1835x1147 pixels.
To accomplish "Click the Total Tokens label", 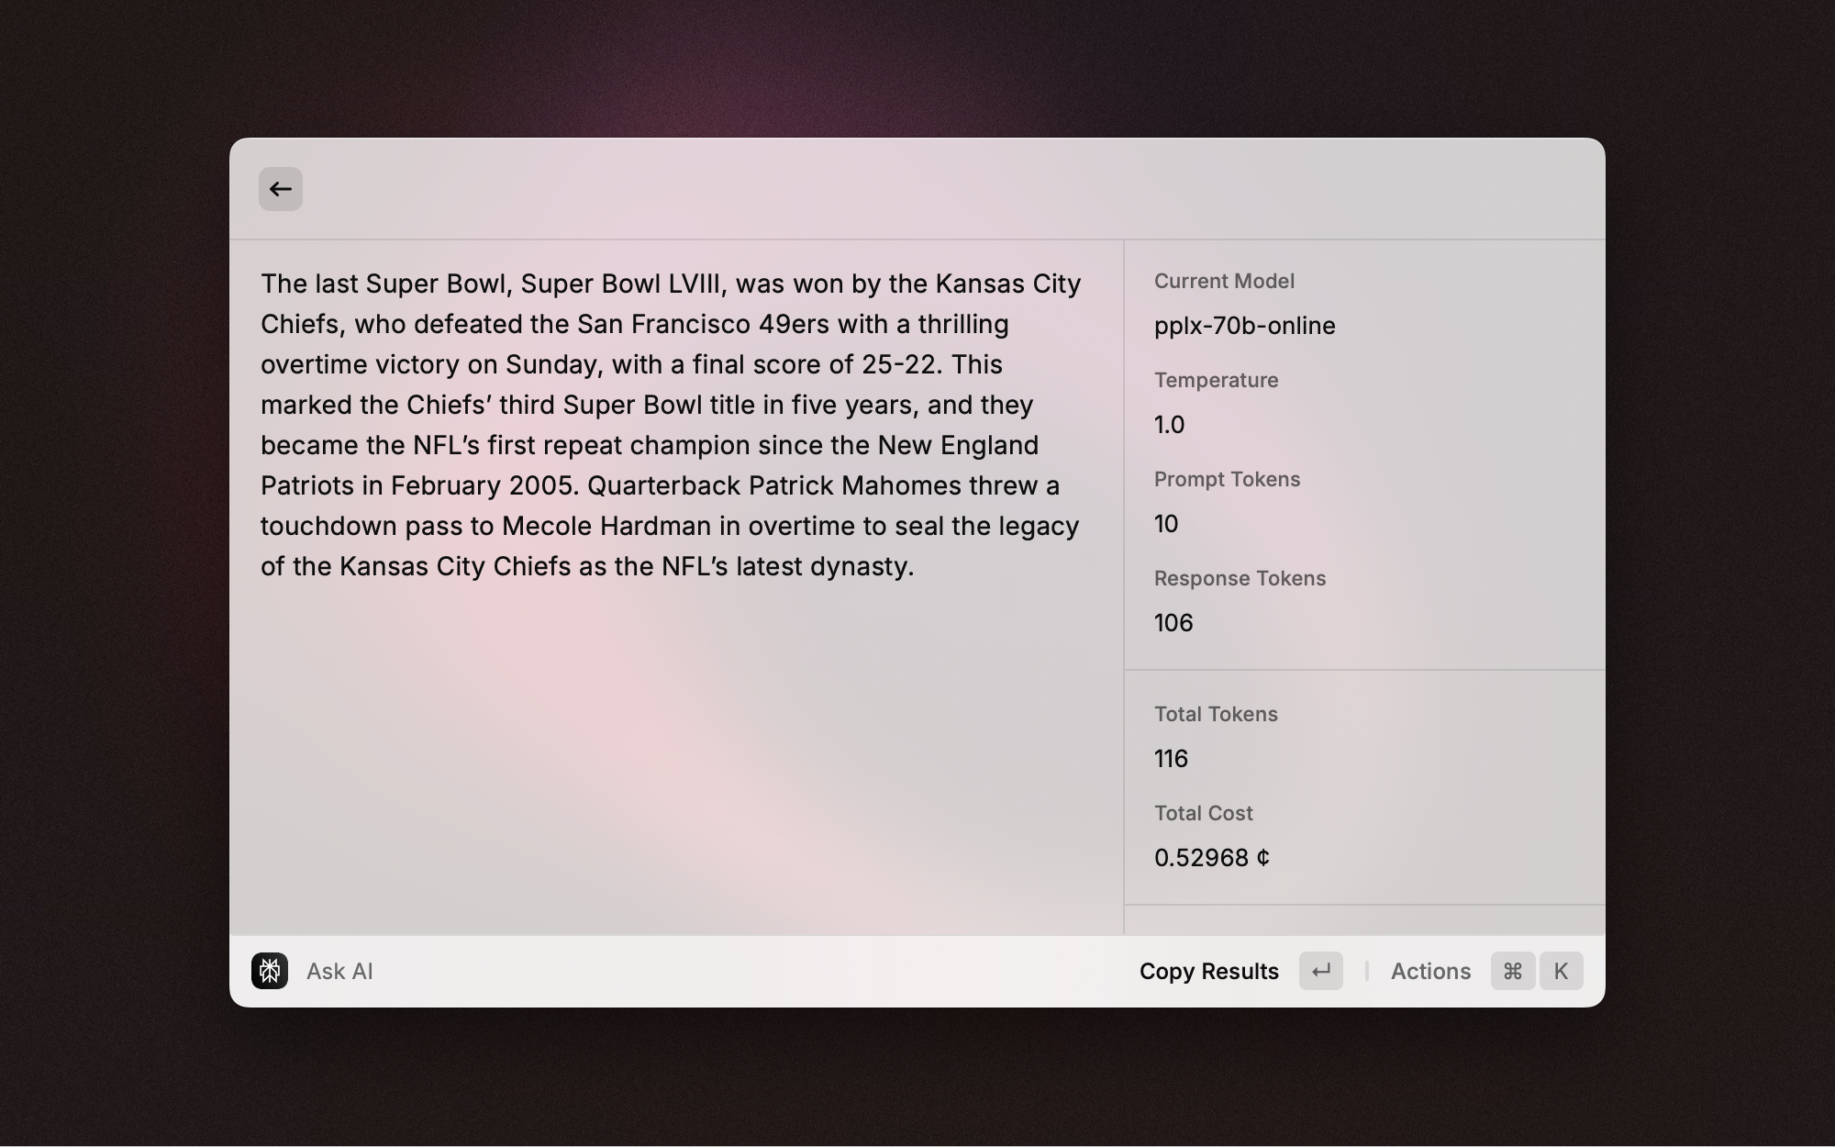I will 1216,714.
